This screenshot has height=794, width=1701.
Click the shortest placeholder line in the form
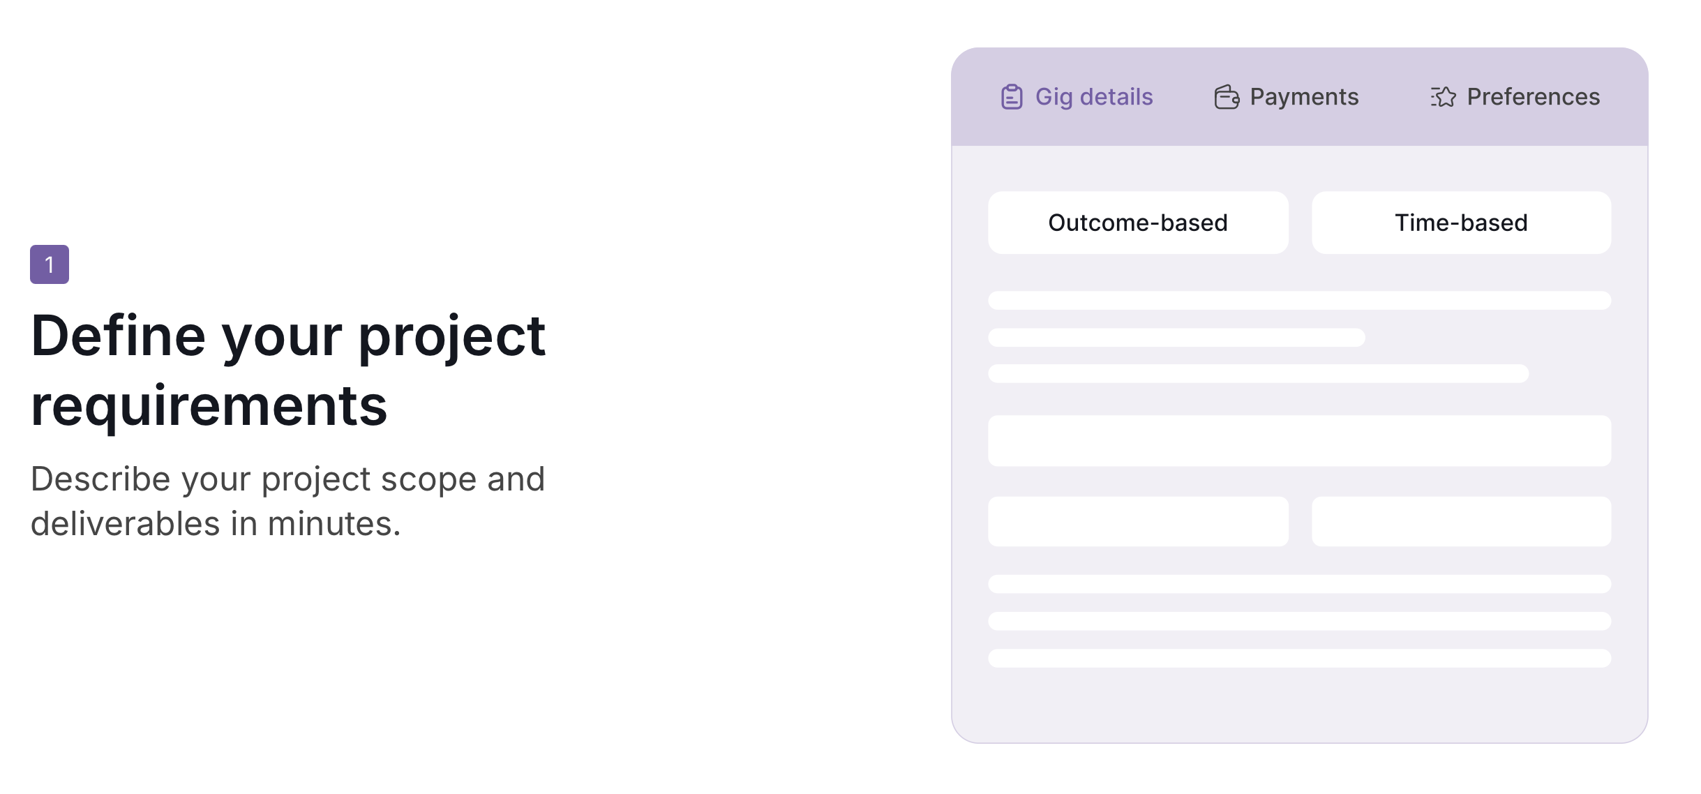coord(1176,338)
